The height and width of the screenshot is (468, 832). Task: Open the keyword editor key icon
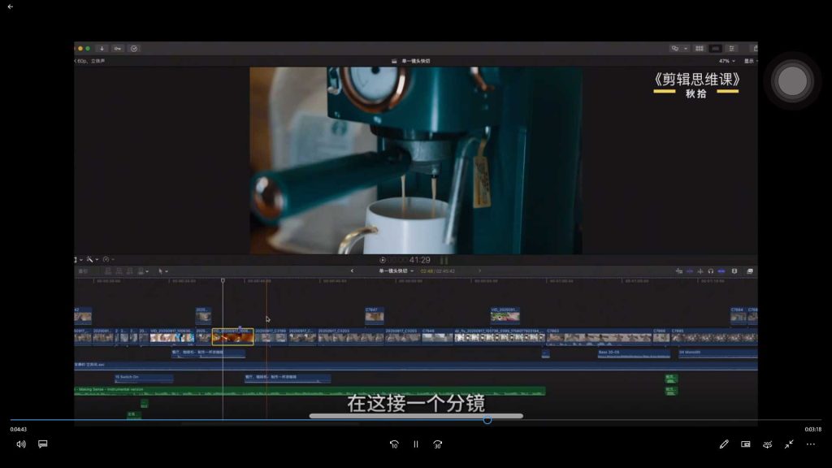click(118, 48)
